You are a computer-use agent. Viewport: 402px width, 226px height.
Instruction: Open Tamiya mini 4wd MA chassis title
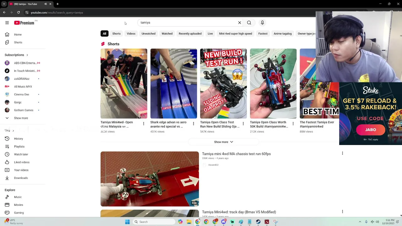[236, 154]
